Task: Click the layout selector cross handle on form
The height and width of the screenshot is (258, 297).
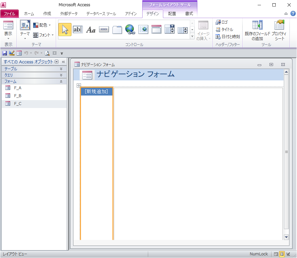Action: point(79,85)
